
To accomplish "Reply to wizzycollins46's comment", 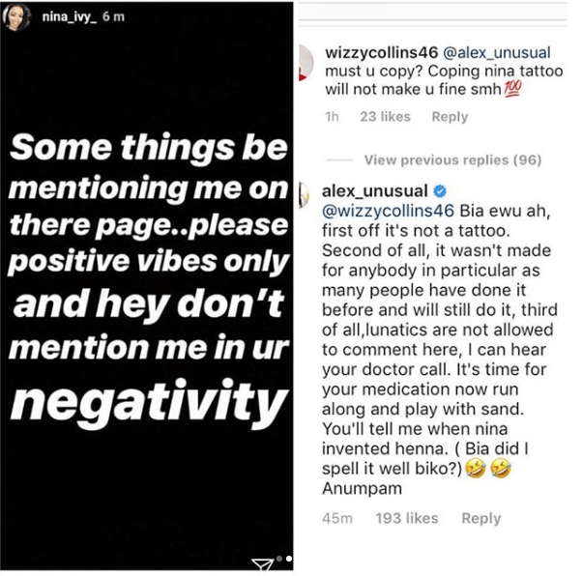I will click(450, 117).
